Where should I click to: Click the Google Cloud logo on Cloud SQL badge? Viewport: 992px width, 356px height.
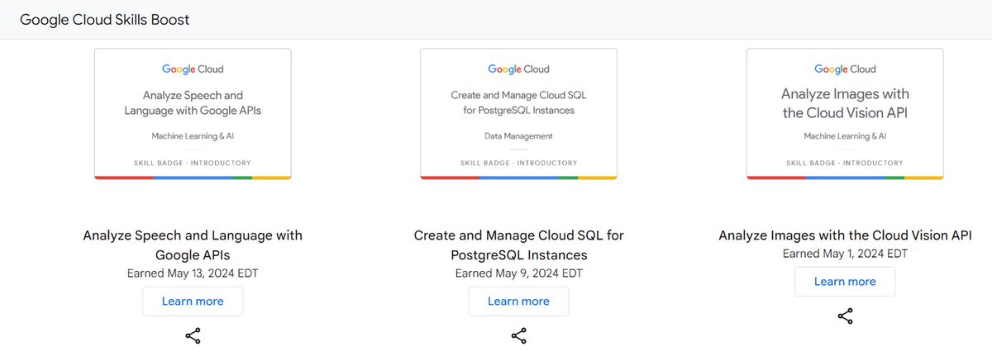[518, 69]
